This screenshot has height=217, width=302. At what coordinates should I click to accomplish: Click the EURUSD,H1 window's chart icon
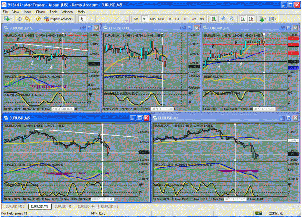(105, 28)
